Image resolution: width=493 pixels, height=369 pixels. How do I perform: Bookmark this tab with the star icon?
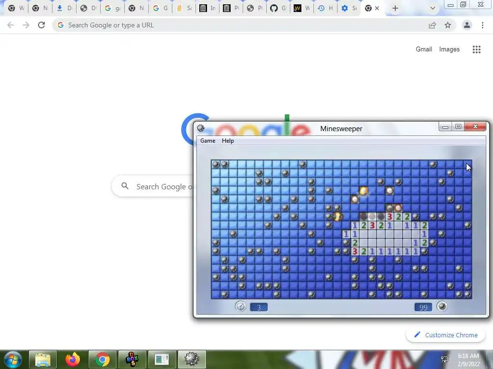tap(448, 25)
